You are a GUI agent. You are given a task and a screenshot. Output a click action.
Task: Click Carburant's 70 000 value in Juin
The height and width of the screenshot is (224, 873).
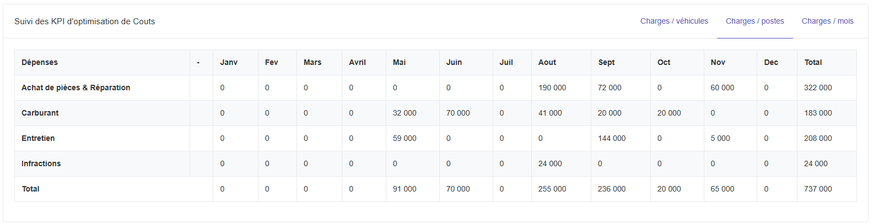[458, 113]
